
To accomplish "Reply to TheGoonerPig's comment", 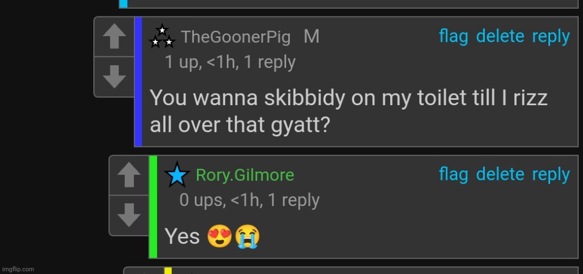I will (551, 37).
